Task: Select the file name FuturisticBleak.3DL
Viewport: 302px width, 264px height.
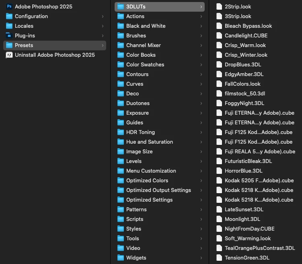Action: coord(248,161)
